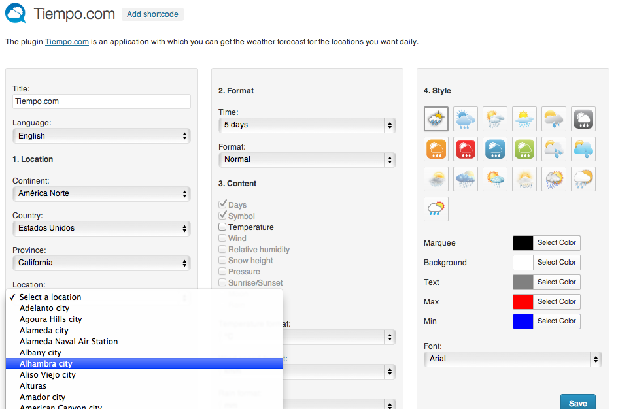The image size is (618, 409).
Task: Enable the Temperature checkbox
Action: click(223, 227)
